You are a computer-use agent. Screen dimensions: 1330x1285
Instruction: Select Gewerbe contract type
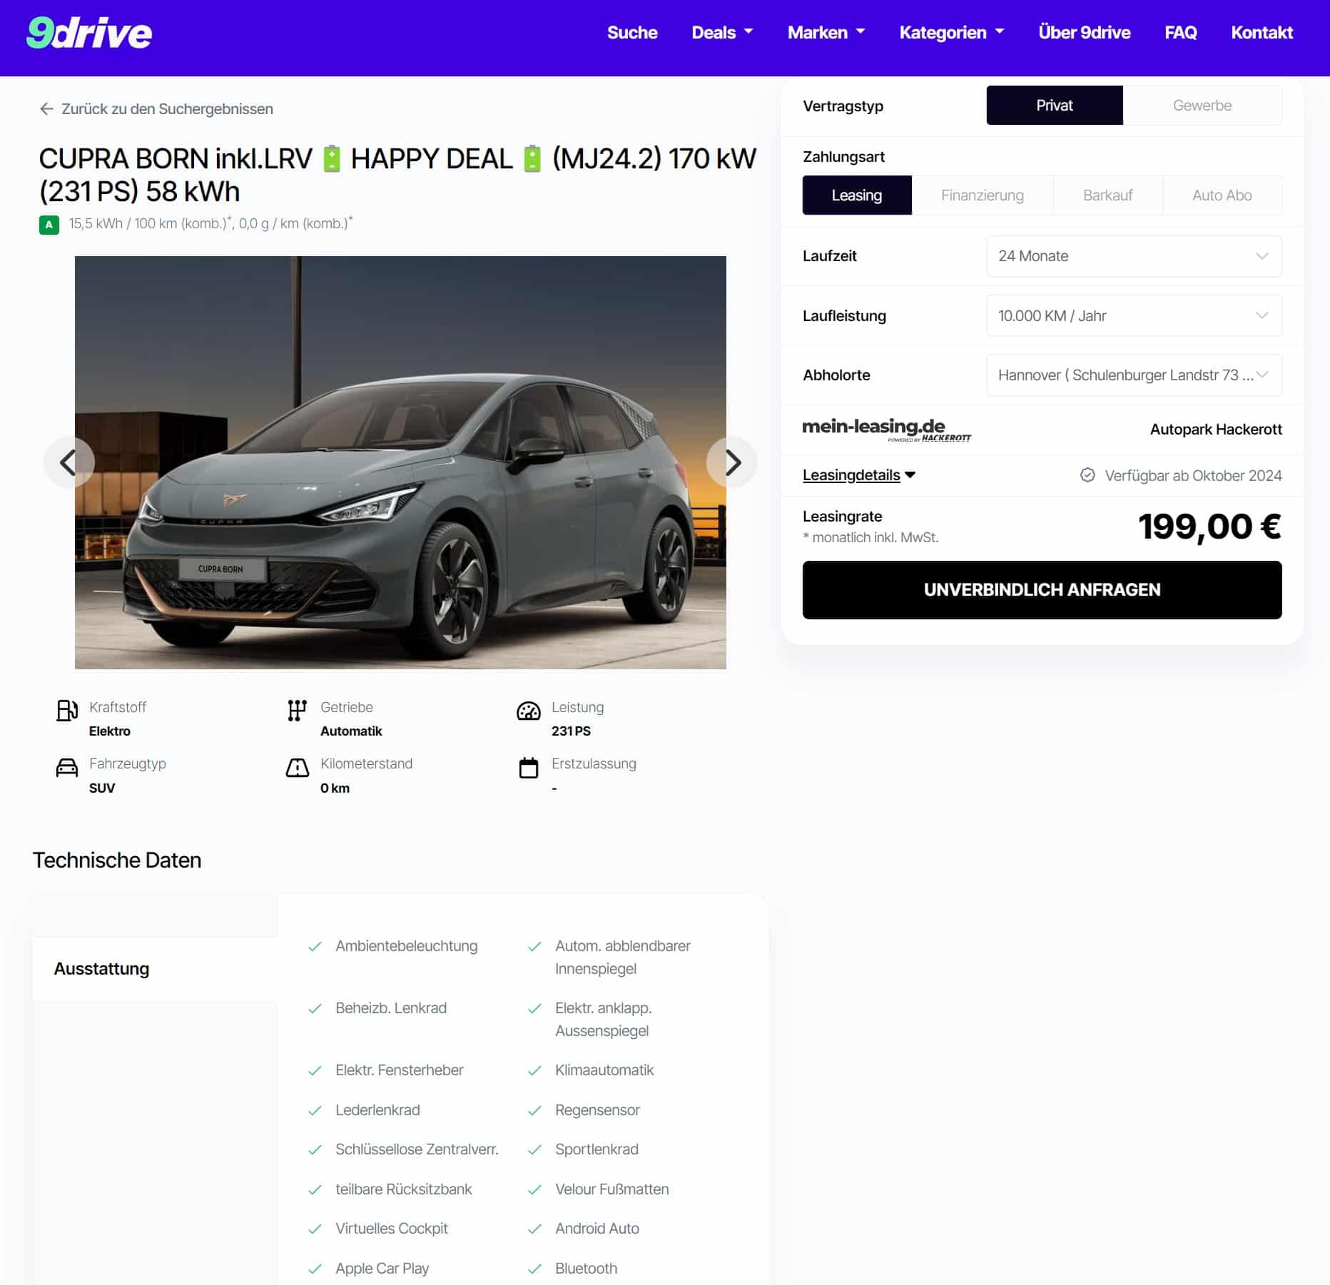click(1202, 106)
